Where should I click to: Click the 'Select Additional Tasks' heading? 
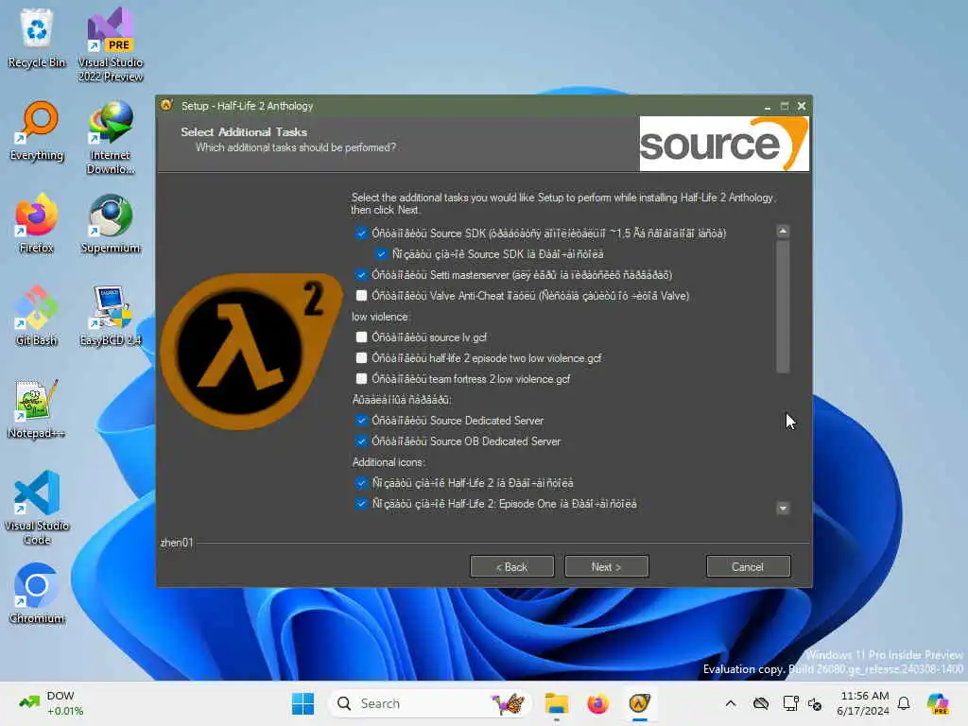[244, 131]
